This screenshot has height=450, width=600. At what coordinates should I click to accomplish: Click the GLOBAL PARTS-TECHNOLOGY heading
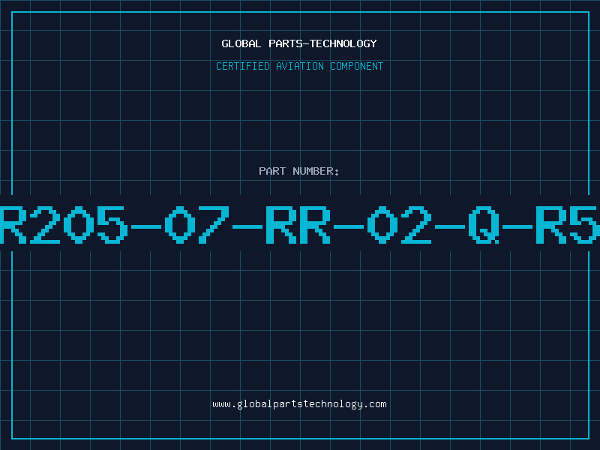299,43
